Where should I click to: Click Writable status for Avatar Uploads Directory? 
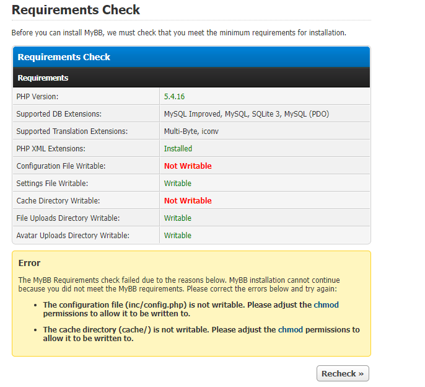pos(178,235)
